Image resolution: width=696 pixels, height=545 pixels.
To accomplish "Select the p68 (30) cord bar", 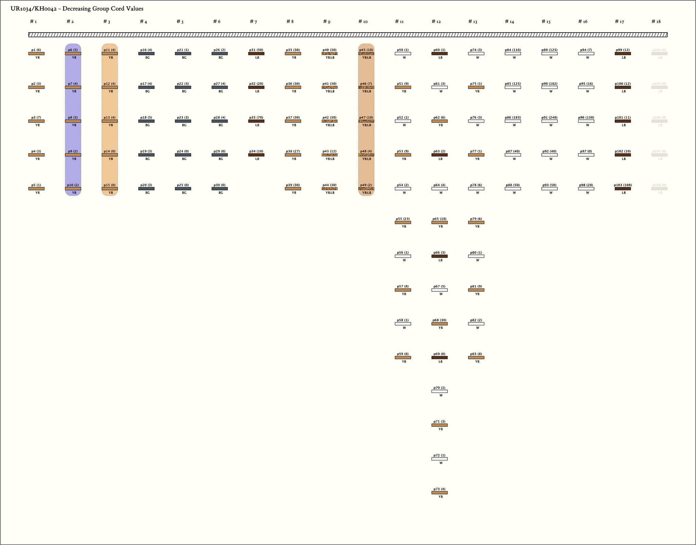I will coord(439,324).
